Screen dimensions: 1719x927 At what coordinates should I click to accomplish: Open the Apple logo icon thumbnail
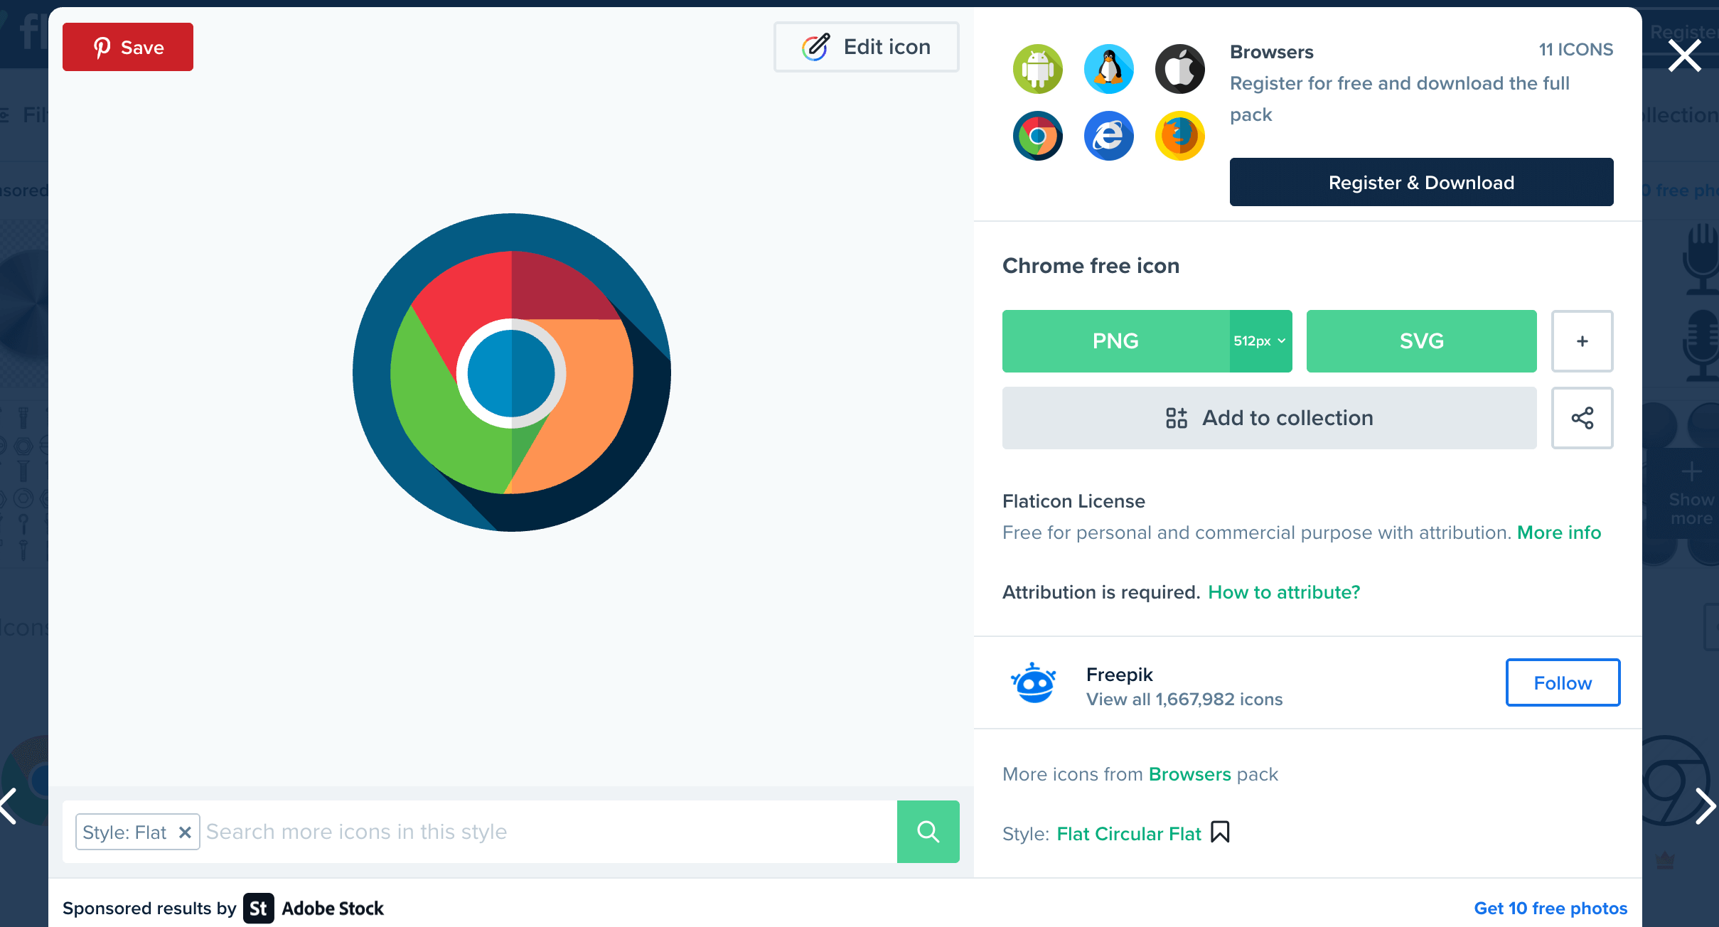tap(1179, 69)
